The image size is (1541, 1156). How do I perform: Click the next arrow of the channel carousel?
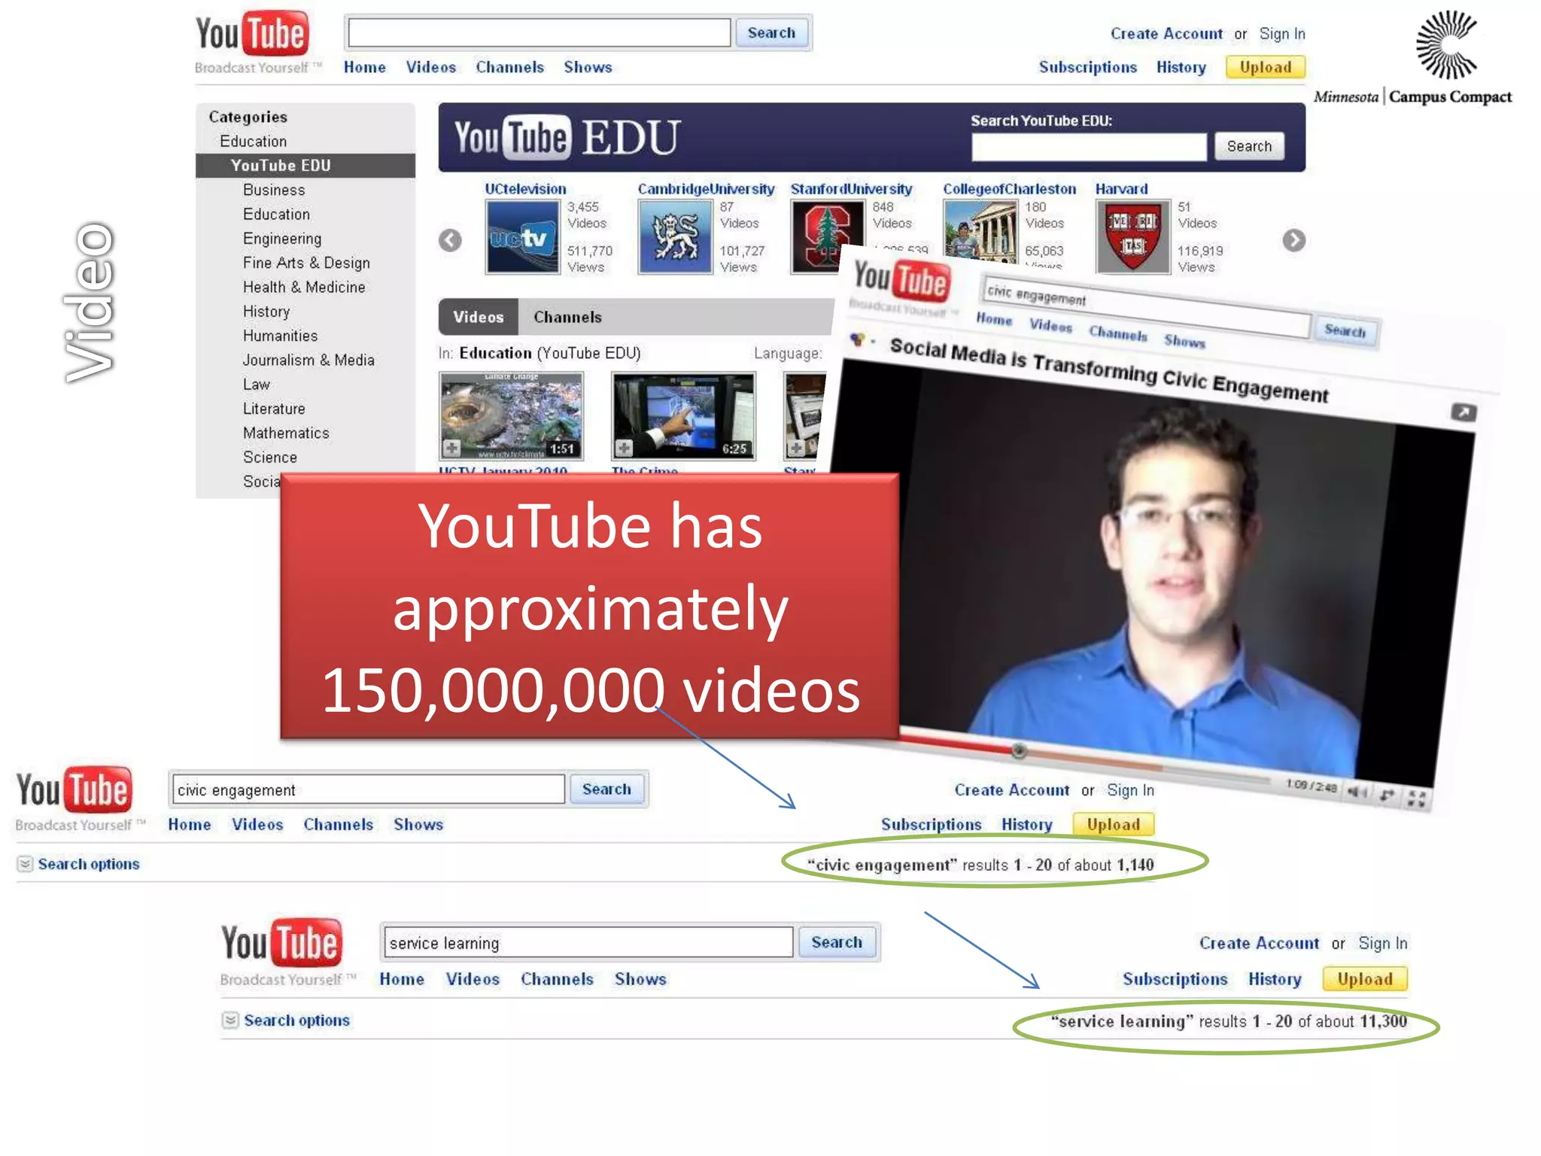click(x=1294, y=240)
